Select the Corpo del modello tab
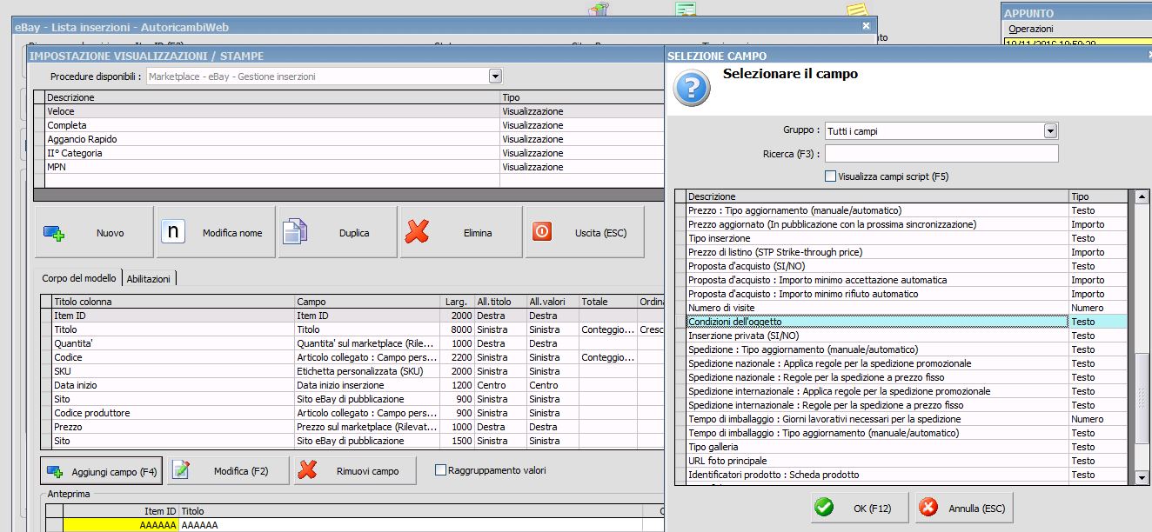This screenshot has width=1152, height=532. (79, 278)
